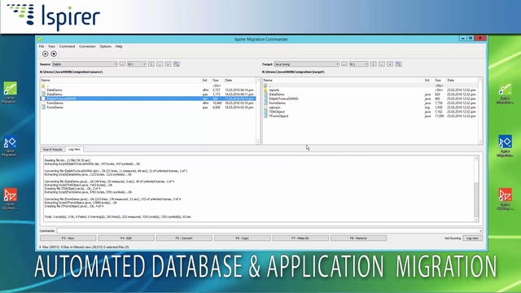Sort target panel by Ext column header
521x293 pixels.
429,81
